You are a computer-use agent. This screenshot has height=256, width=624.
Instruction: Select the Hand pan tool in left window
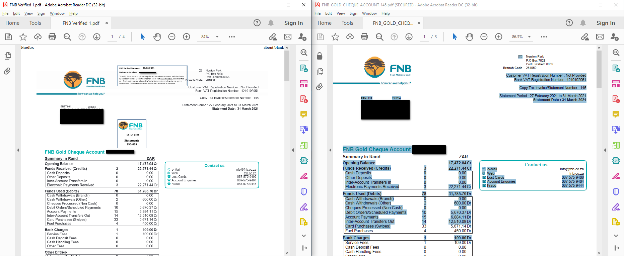click(x=157, y=37)
